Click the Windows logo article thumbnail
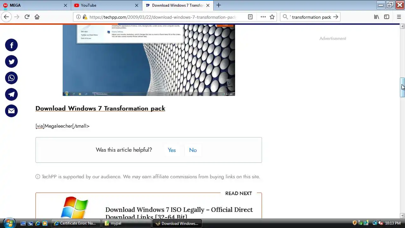Viewport: 405px width, 228px height. [x=74, y=207]
